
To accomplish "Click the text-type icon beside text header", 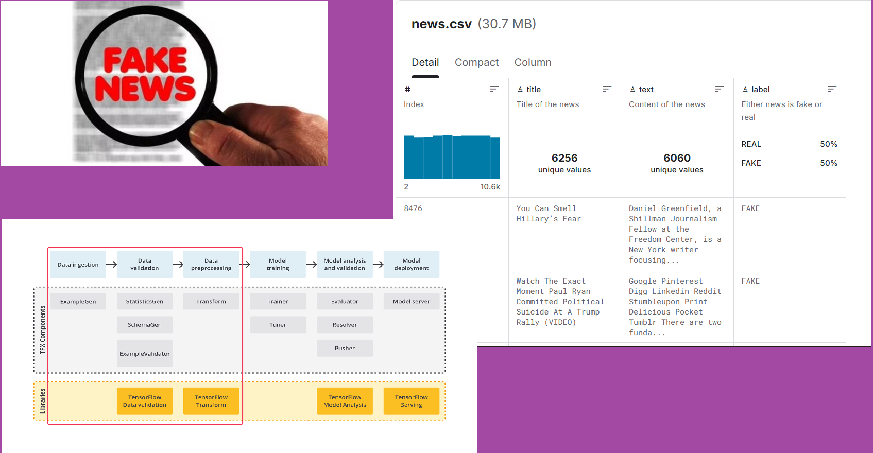I will click(632, 89).
